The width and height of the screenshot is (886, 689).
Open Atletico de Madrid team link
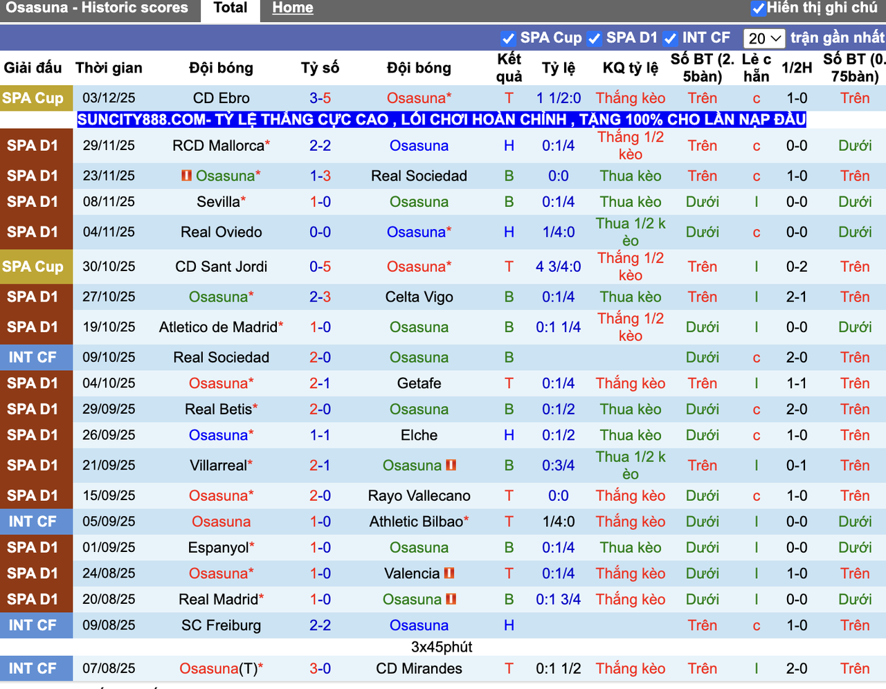219,327
